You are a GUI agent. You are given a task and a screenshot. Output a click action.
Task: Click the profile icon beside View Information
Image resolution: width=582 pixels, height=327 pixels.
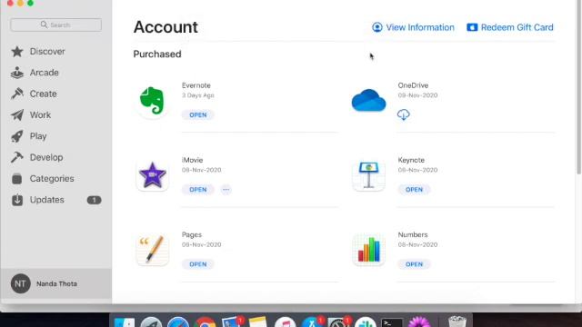click(377, 27)
